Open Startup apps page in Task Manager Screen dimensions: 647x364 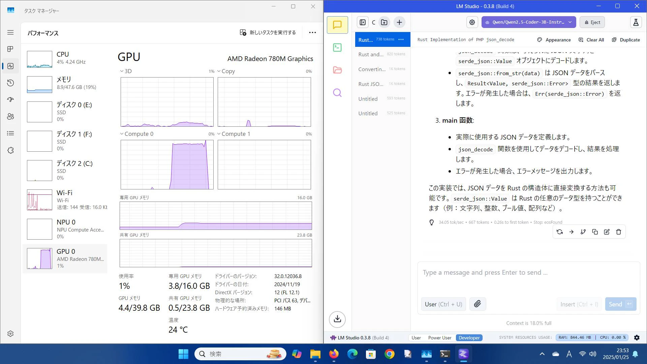coord(10,100)
